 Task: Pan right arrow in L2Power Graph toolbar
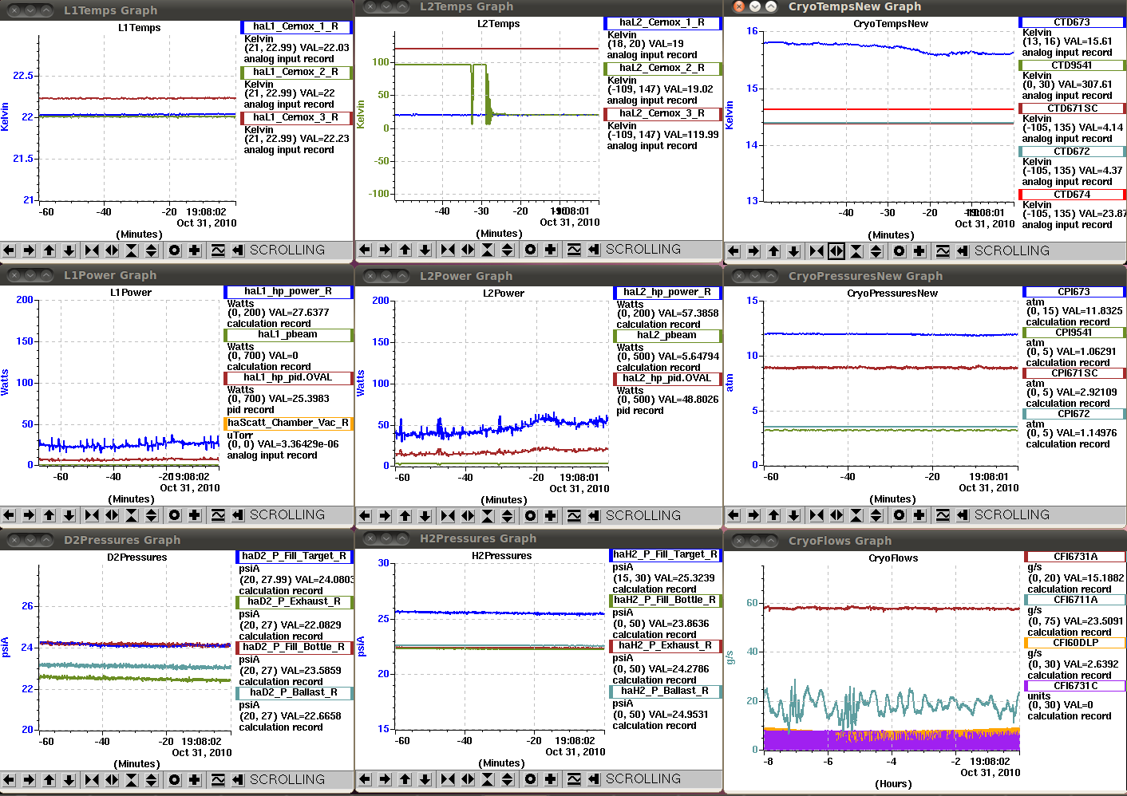386,516
